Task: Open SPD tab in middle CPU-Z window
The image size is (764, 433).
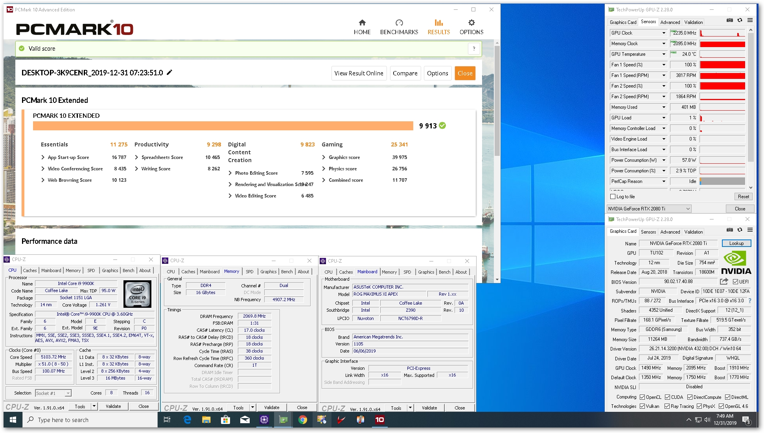Action: (x=249, y=272)
